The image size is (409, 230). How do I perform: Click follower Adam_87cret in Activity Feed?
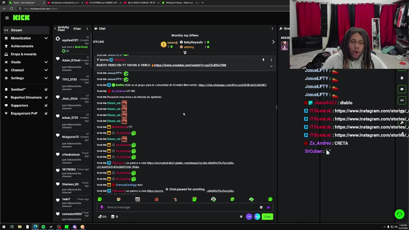pos(73,64)
